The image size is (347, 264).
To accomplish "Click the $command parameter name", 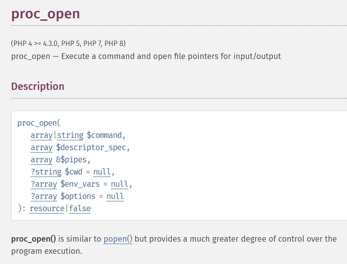I will 104,135.
